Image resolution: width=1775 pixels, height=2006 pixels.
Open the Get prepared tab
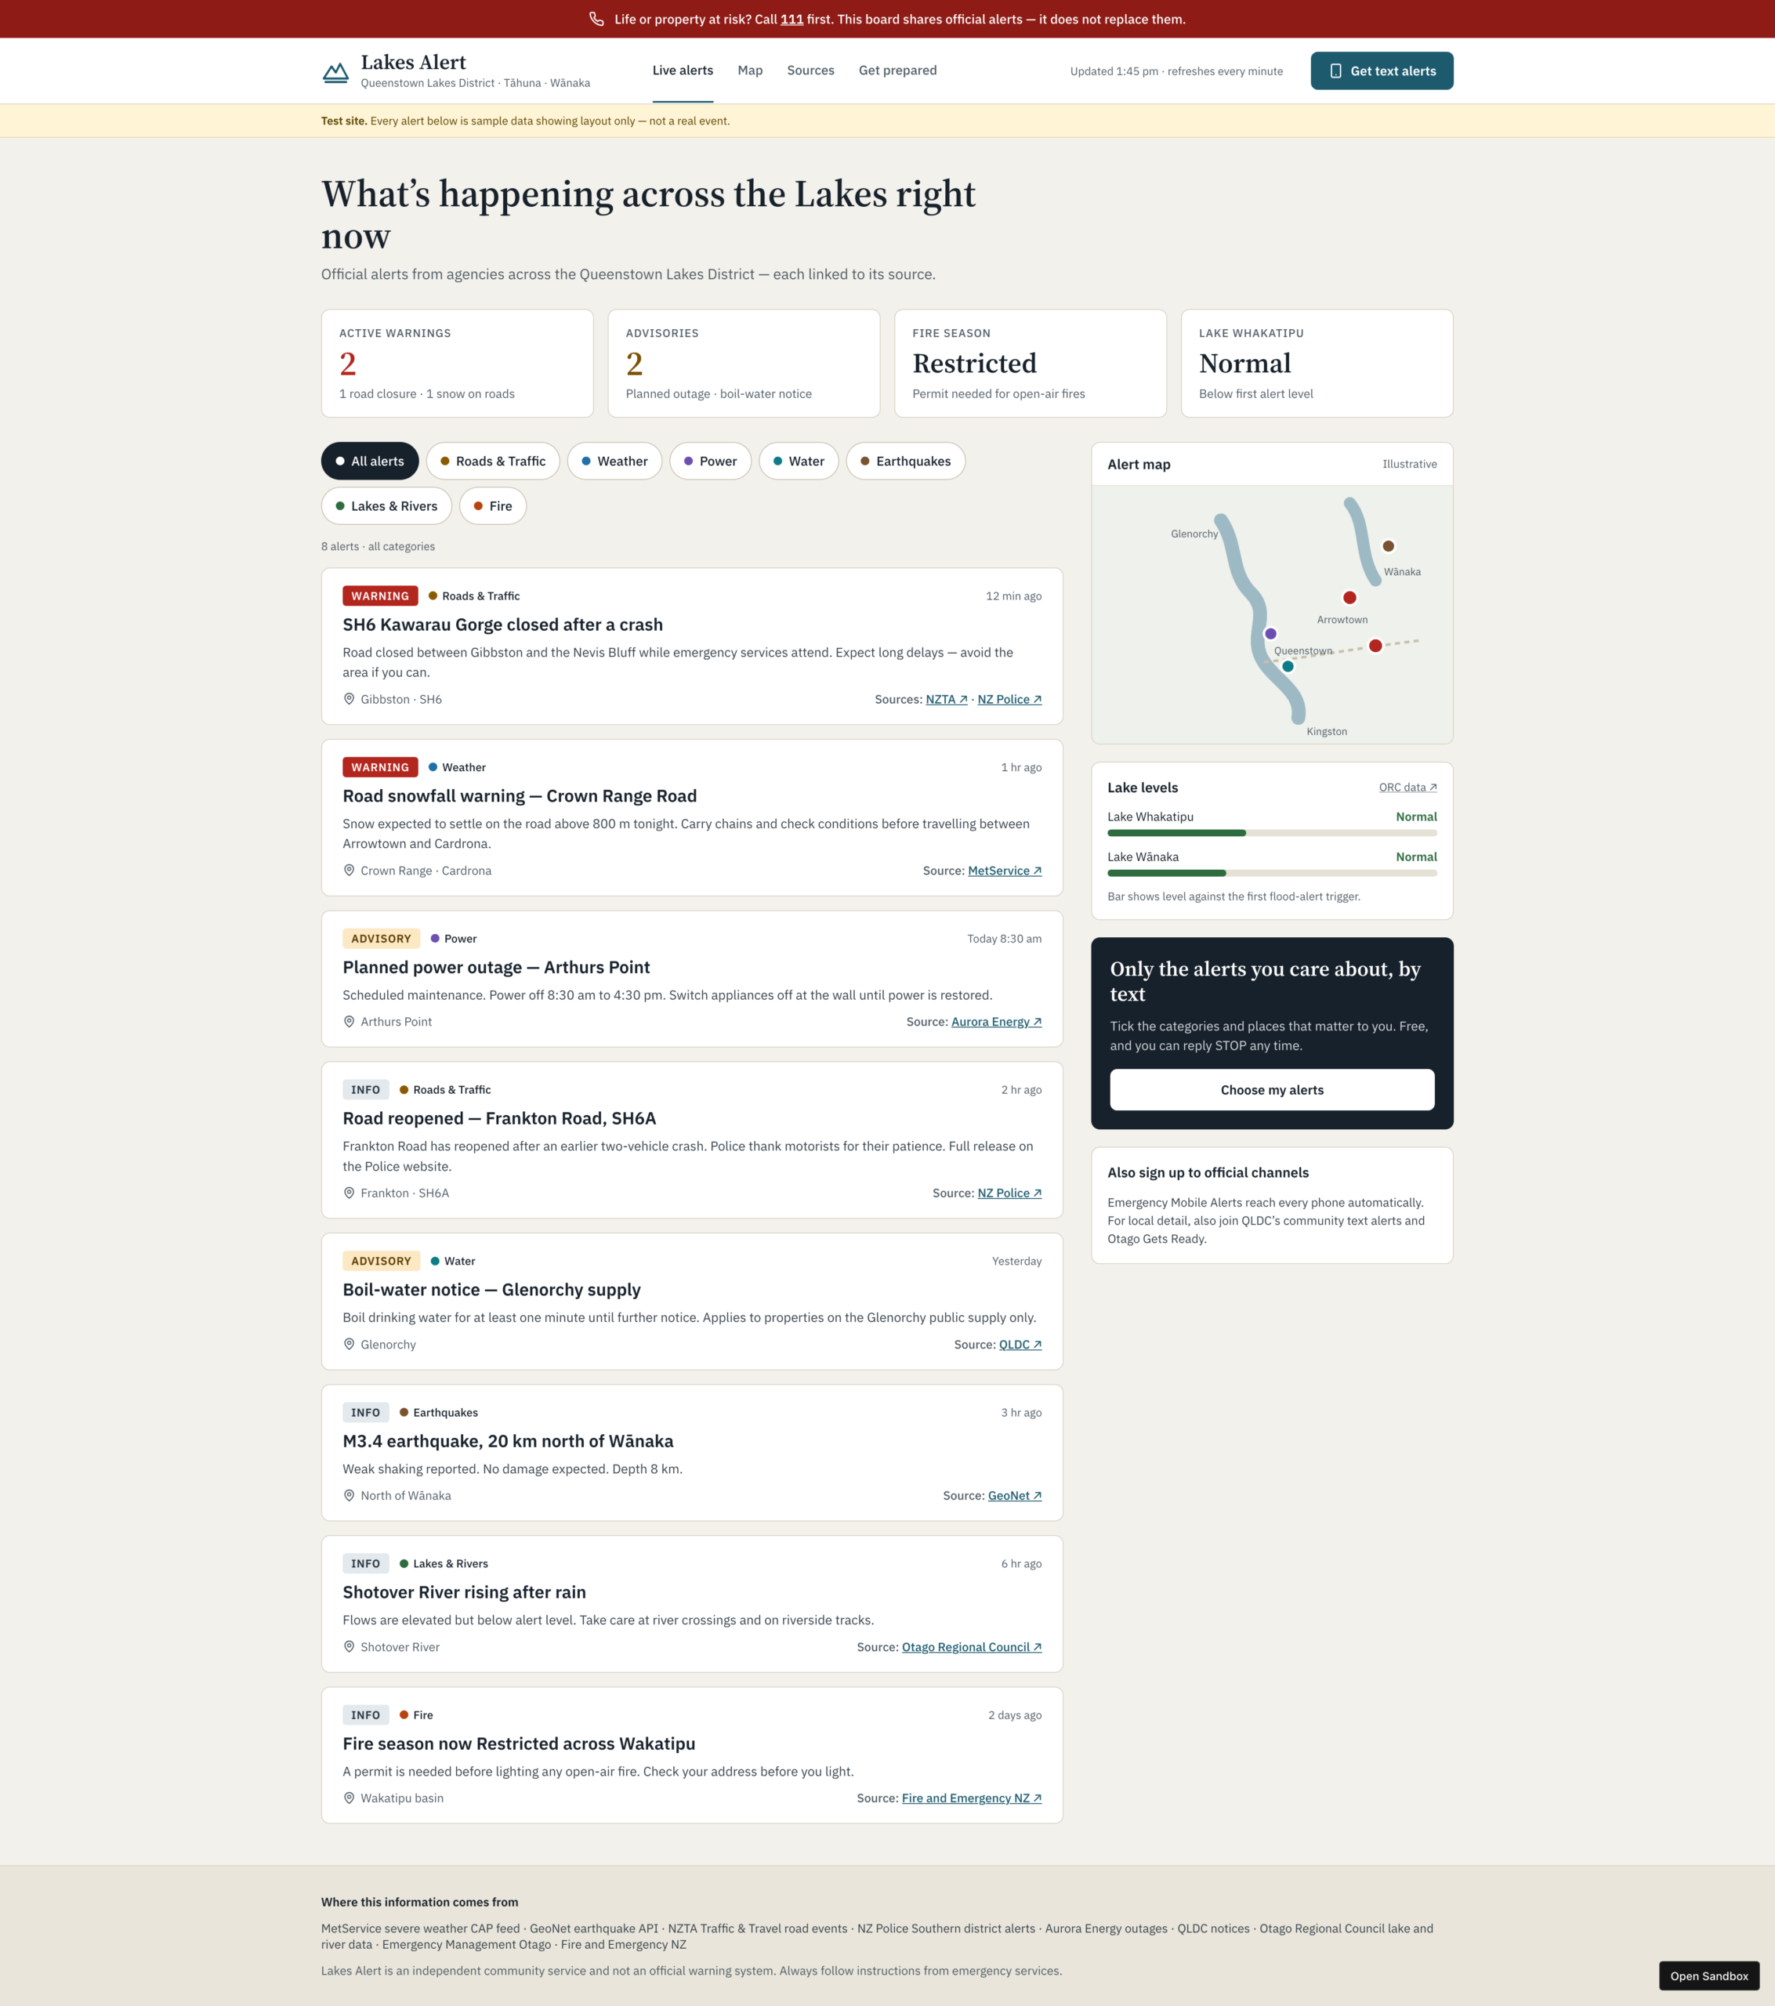coord(898,71)
